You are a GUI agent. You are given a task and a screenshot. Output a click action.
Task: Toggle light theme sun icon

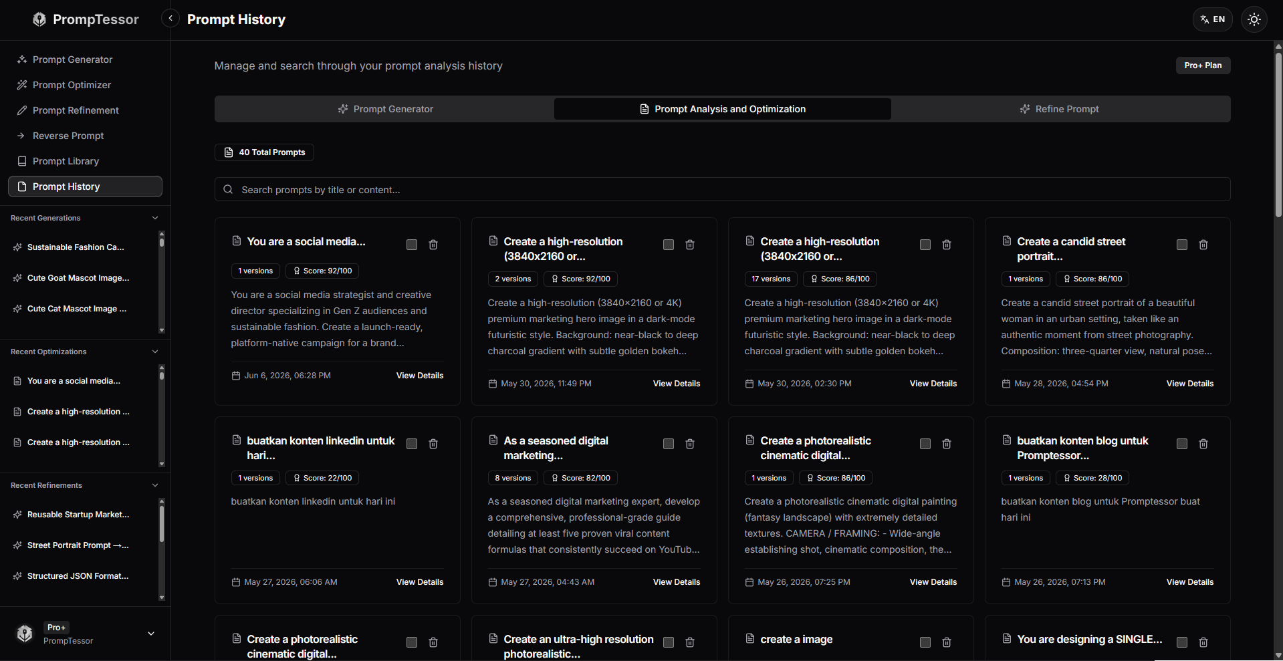pos(1254,19)
